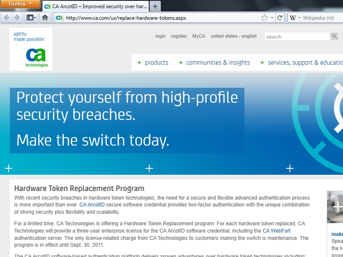
Task: Click the 'Make the switch today.' text
Action: [x=93, y=140]
